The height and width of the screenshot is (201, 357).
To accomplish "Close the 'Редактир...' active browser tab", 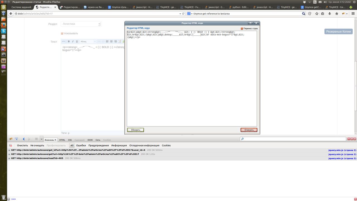I will tap(55, 7).
